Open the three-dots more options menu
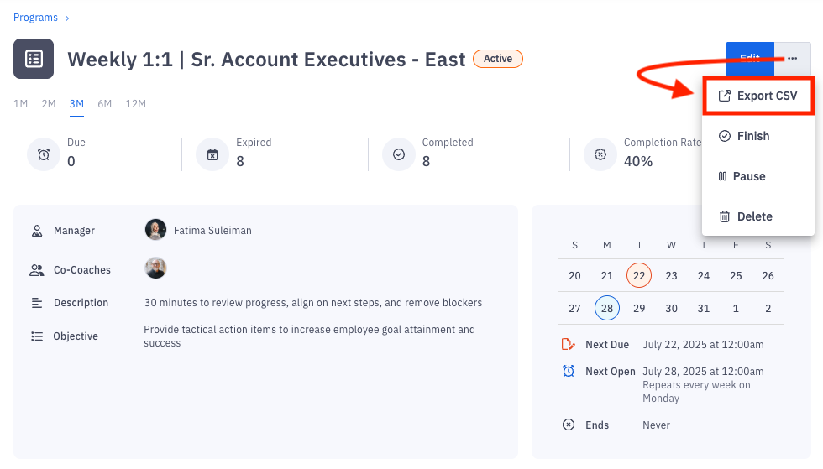 click(x=793, y=59)
